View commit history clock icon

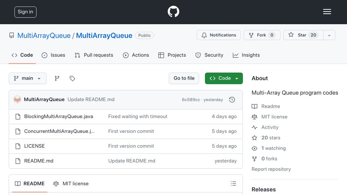(x=232, y=100)
